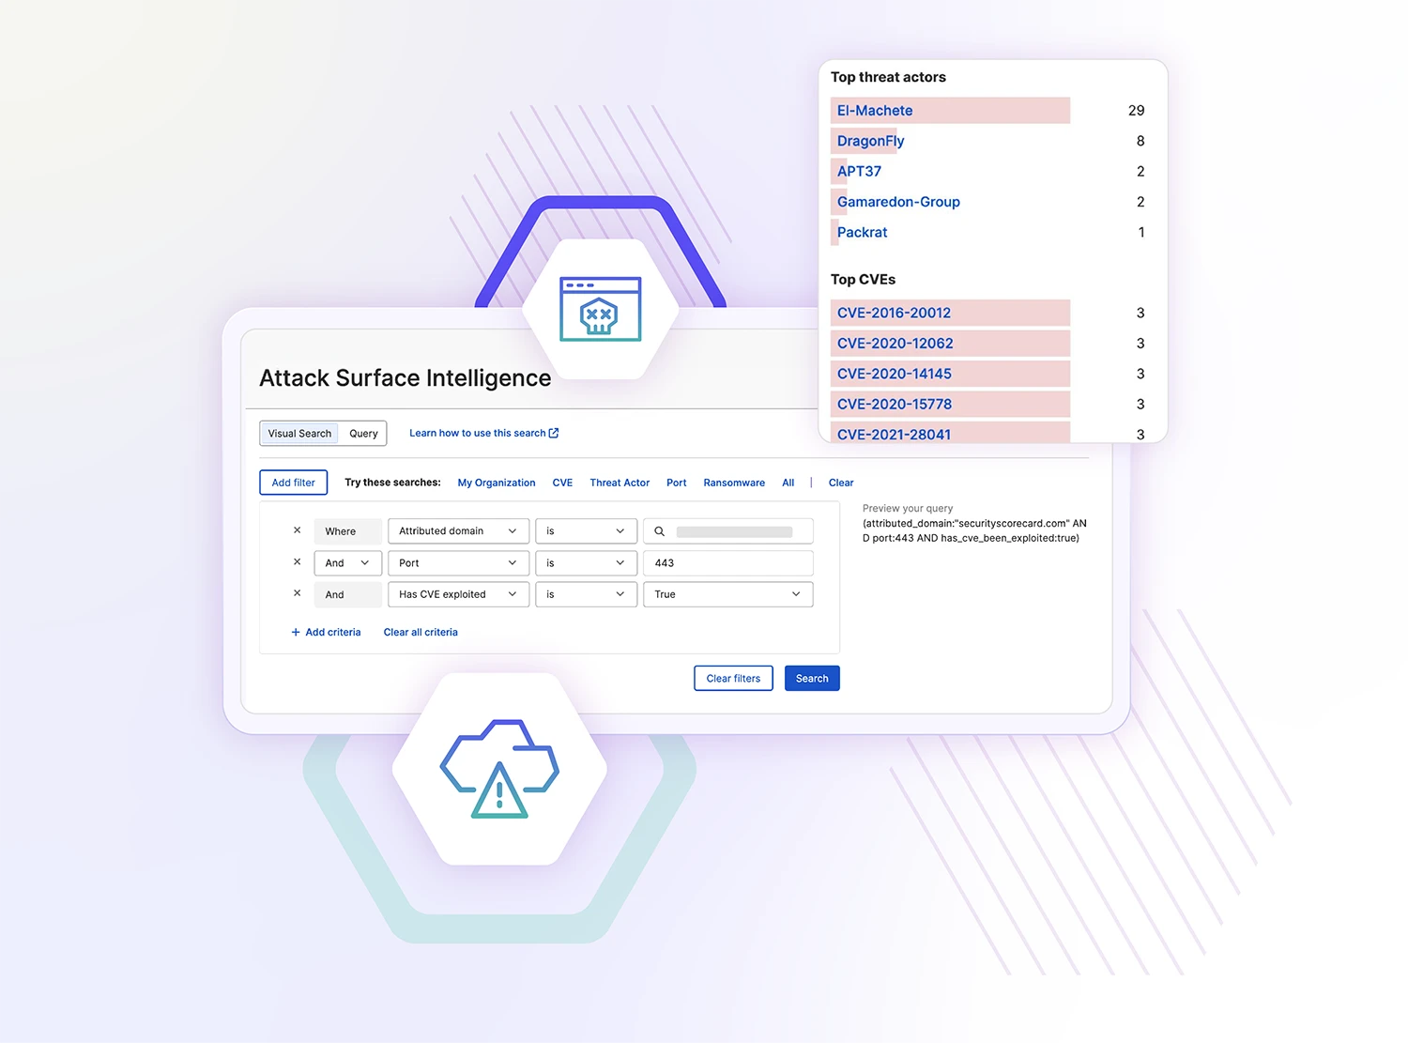The height and width of the screenshot is (1043, 1408).
Task: Click Clear all criteria
Action: coord(421,632)
